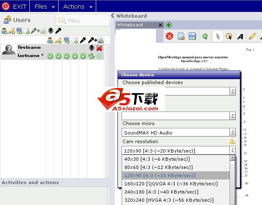
Task: Select the pointer arrow tool
Action: (x=217, y=36)
